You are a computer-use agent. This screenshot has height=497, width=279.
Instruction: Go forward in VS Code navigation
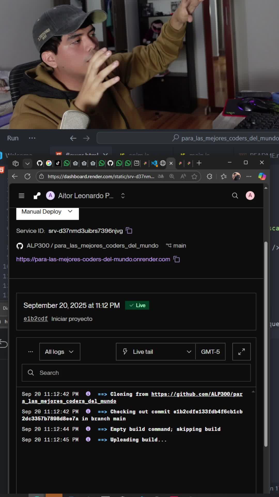click(x=86, y=138)
